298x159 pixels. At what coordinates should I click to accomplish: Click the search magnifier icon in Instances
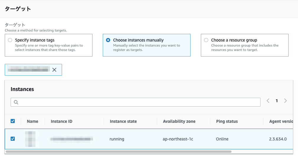16,102
